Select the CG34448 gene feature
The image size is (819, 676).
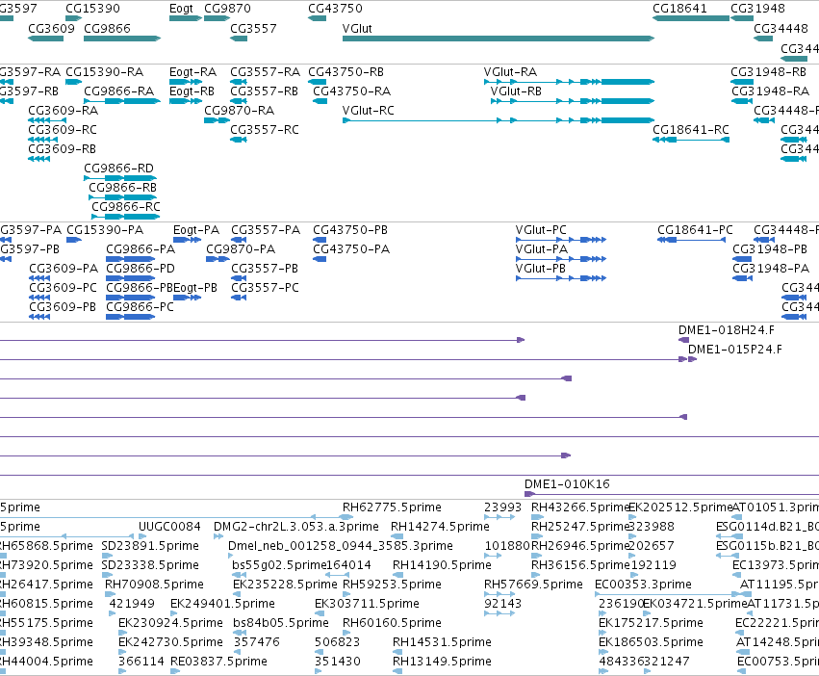coord(763,39)
